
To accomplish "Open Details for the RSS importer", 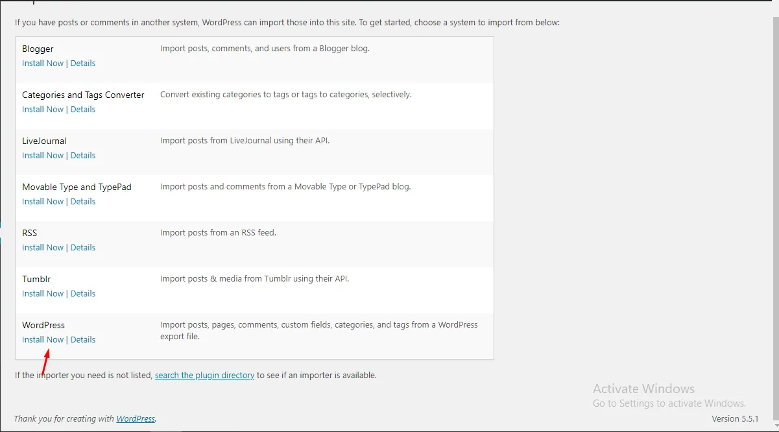I will 83,248.
